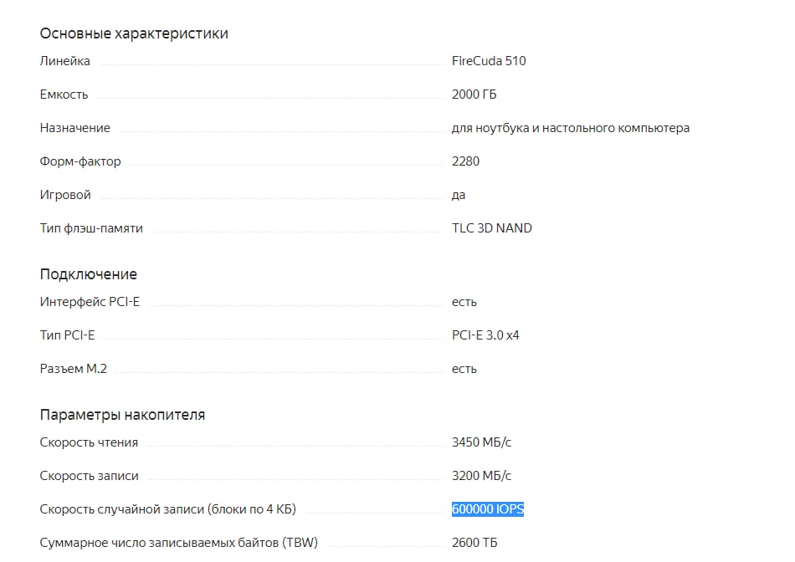Click the PCI-E 3.0 x4 value
Image resolution: width=795 pixels, height=562 pixels.
pyautogui.click(x=485, y=335)
